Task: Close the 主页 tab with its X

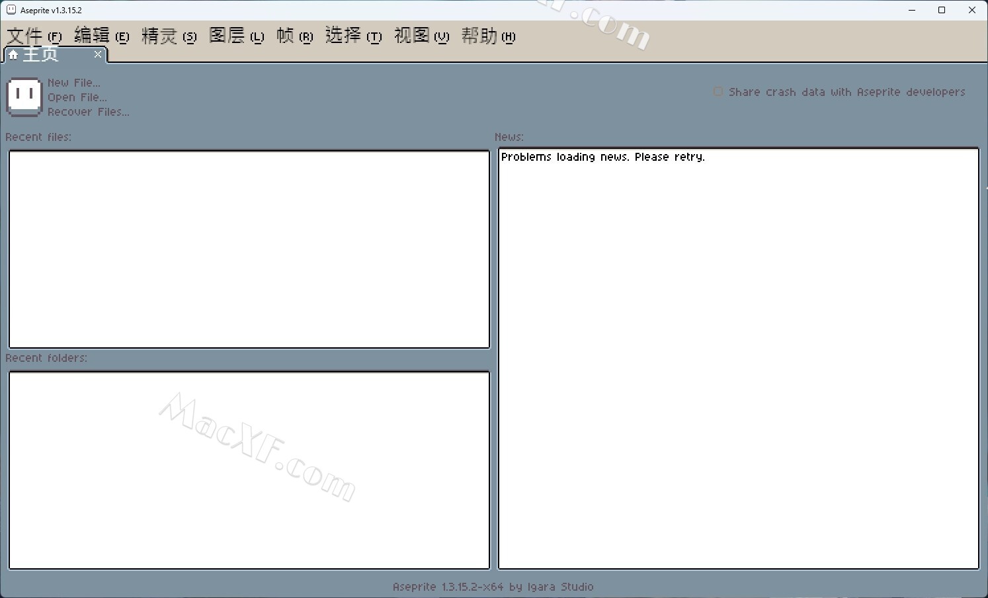Action: 98,54
